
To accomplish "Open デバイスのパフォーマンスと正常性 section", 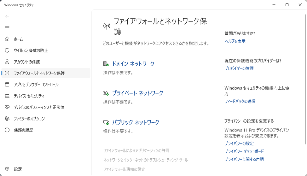I will [x=7, y=107].
